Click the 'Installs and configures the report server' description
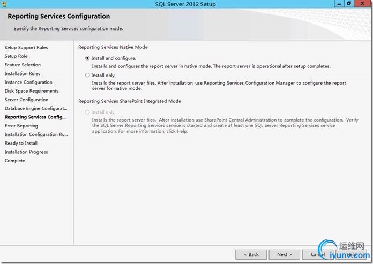Image resolution: width=373 pixels, height=264 pixels. tap(211, 66)
